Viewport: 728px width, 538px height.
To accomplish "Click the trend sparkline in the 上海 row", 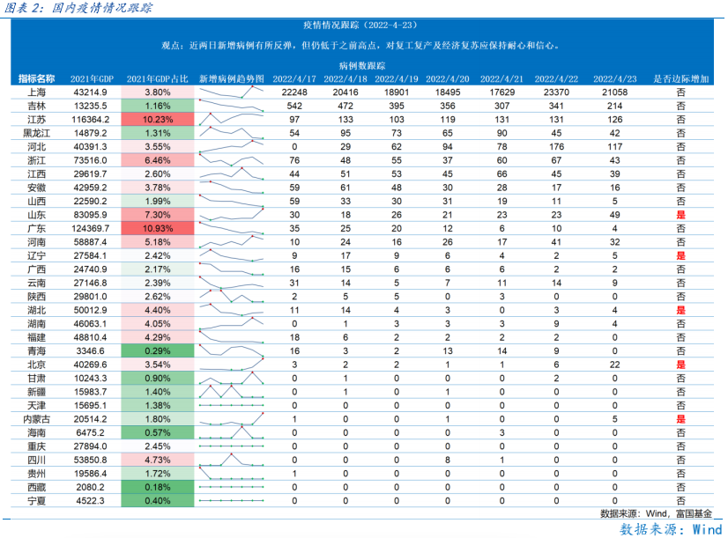I will [x=231, y=92].
